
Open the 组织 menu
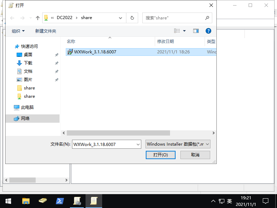point(18,31)
